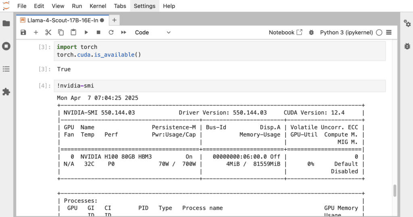Open the Kernel menu
This screenshot has width=413, height=217.
(98, 6)
